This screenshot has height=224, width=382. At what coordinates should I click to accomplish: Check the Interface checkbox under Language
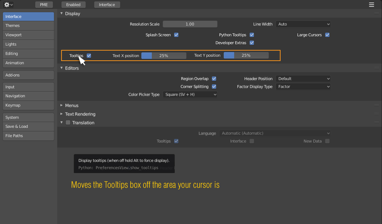252,141
